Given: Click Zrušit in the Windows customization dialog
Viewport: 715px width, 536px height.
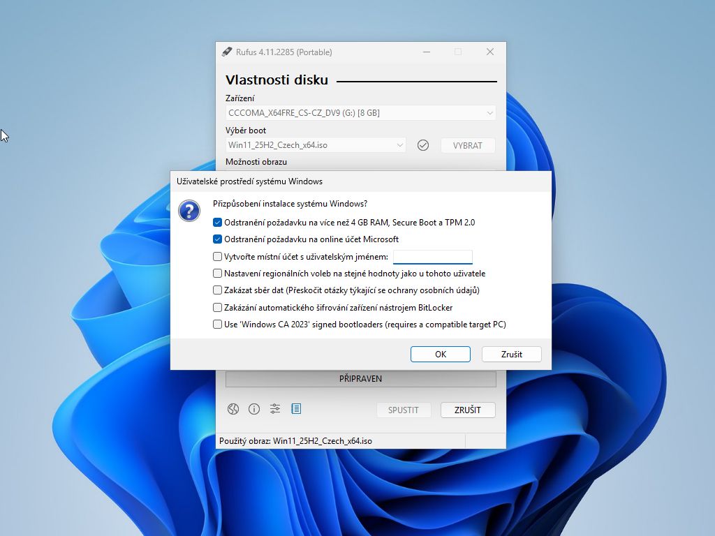Looking at the screenshot, I should (x=511, y=354).
